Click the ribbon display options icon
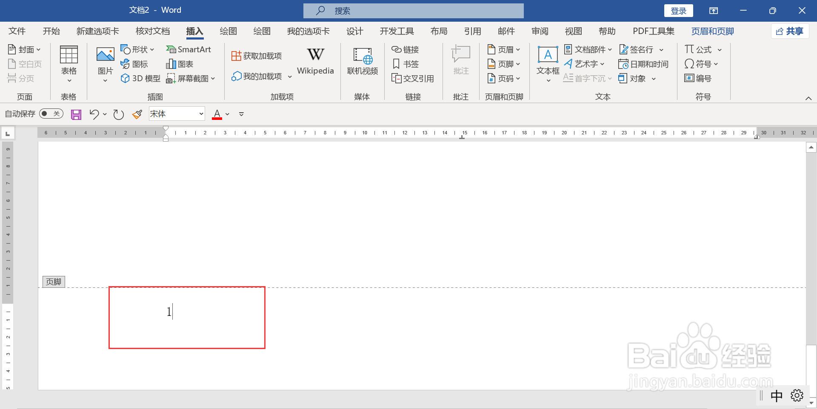 coord(714,11)
